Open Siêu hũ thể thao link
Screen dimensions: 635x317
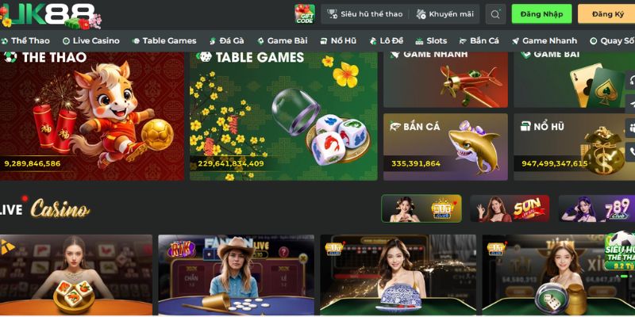[x=365, y=14]
